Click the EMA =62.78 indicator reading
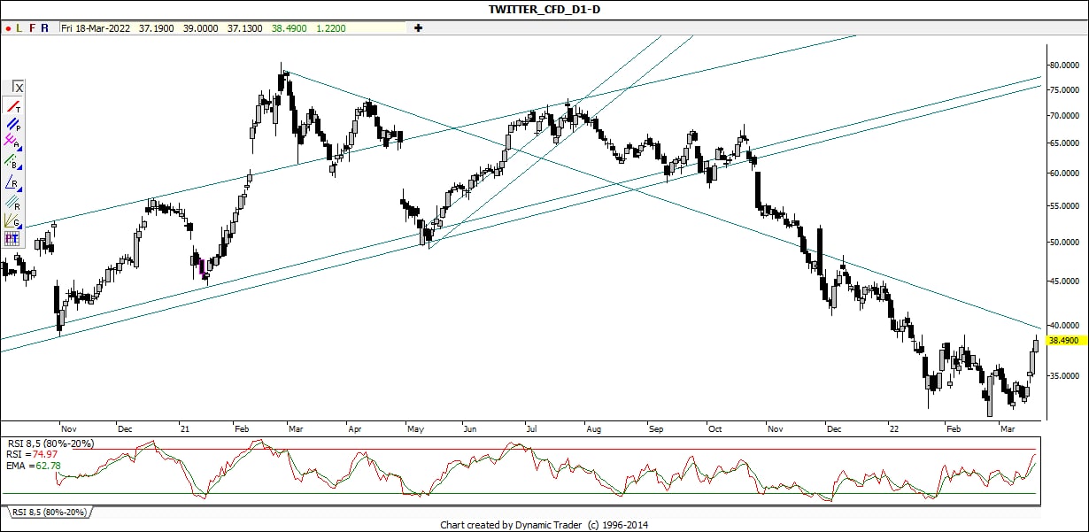 pos(33,464)
